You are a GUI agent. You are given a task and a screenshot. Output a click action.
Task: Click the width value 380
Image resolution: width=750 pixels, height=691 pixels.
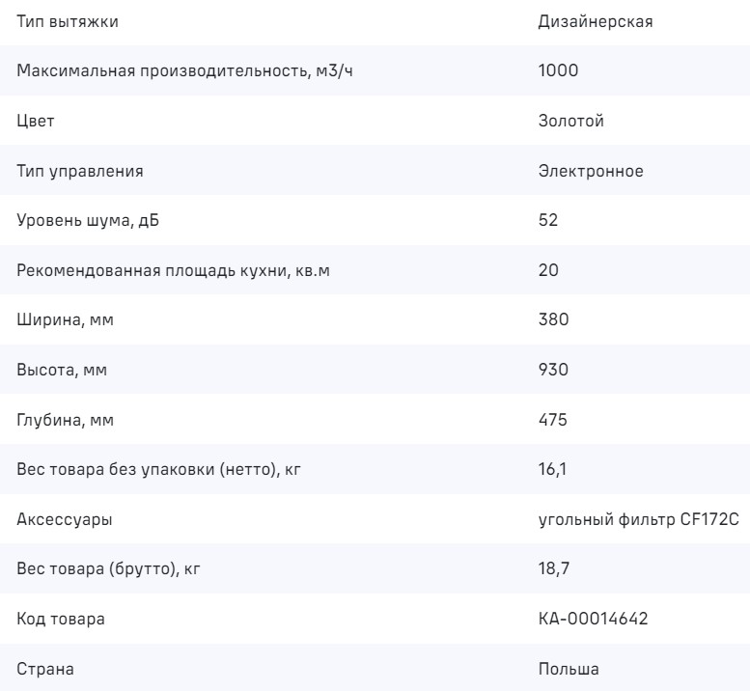(553, 320)
